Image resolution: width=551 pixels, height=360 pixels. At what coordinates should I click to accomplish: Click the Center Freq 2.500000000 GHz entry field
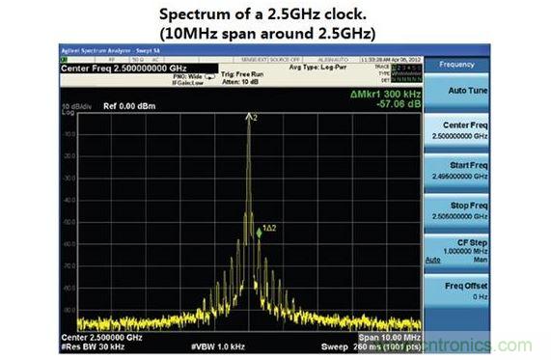pos(139,69)
